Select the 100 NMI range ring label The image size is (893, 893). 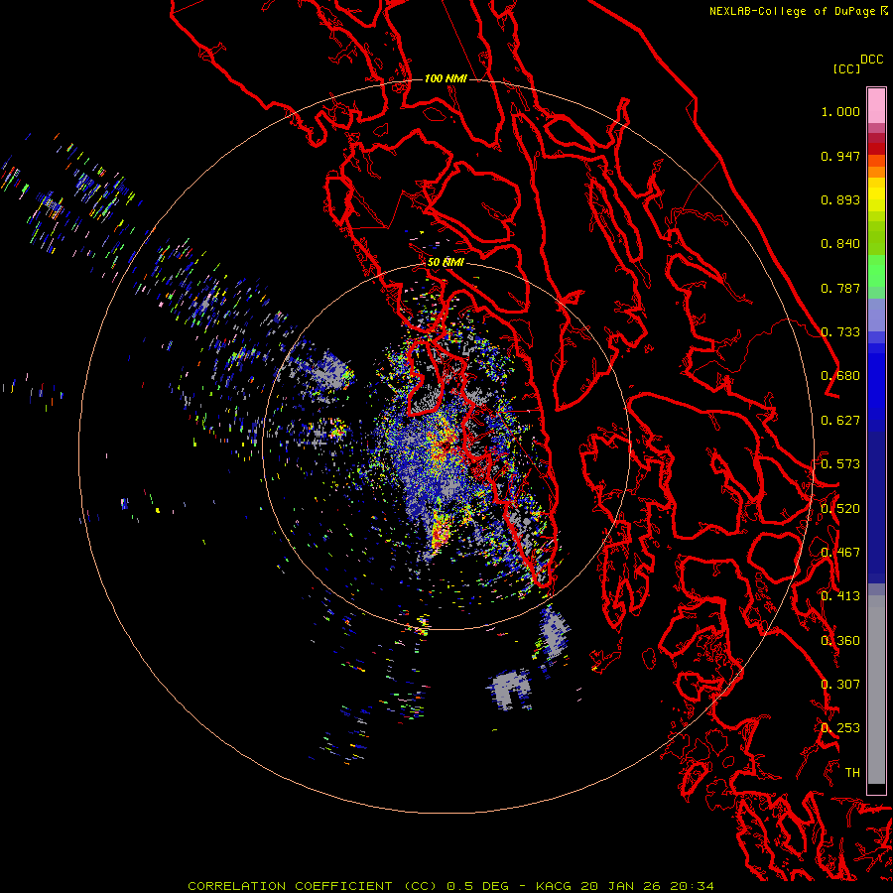446,78
